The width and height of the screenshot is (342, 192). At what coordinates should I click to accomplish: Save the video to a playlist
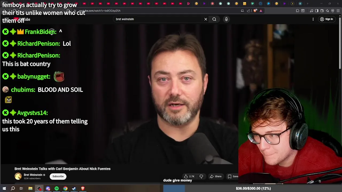coord(233,176)
